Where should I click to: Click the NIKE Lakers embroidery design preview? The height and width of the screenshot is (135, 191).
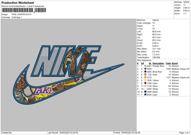tap(69, 75)
